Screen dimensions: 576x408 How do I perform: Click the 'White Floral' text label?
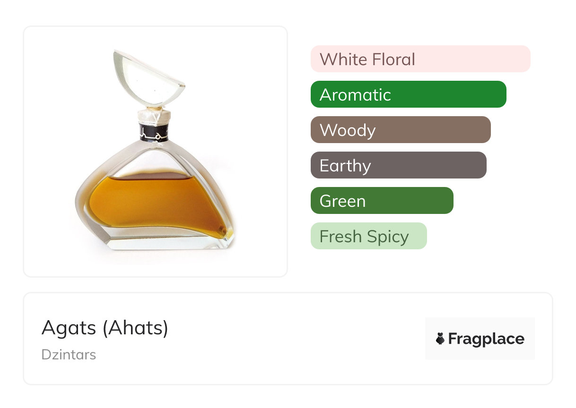367,59
